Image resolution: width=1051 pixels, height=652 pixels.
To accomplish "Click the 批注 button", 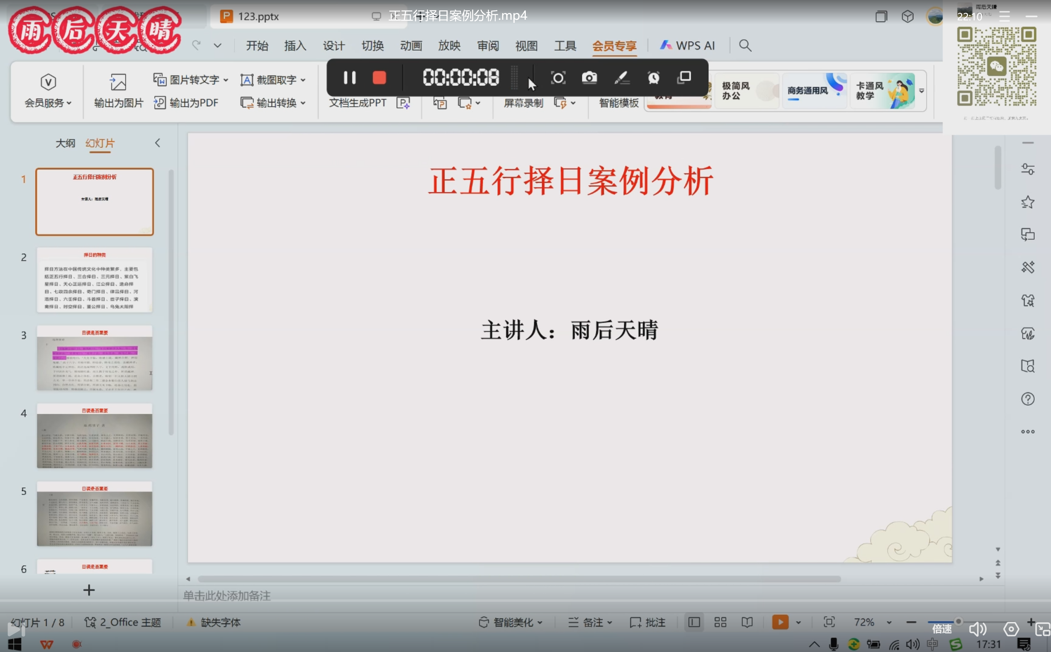I will [x=647, y=622].
